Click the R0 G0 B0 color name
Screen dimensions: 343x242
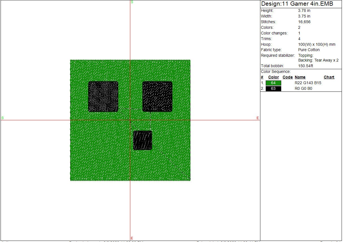point(303,89)
